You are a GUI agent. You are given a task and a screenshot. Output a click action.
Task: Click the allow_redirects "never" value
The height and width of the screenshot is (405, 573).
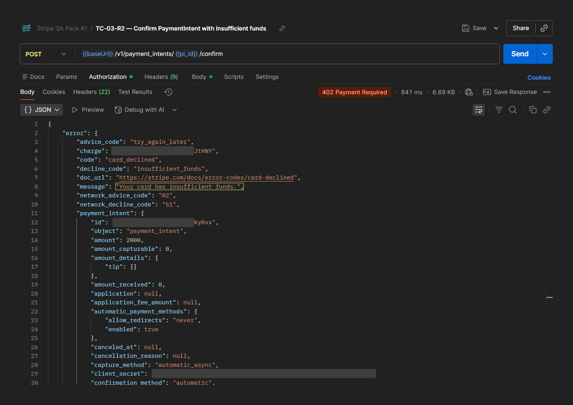[x=185, y=320]
